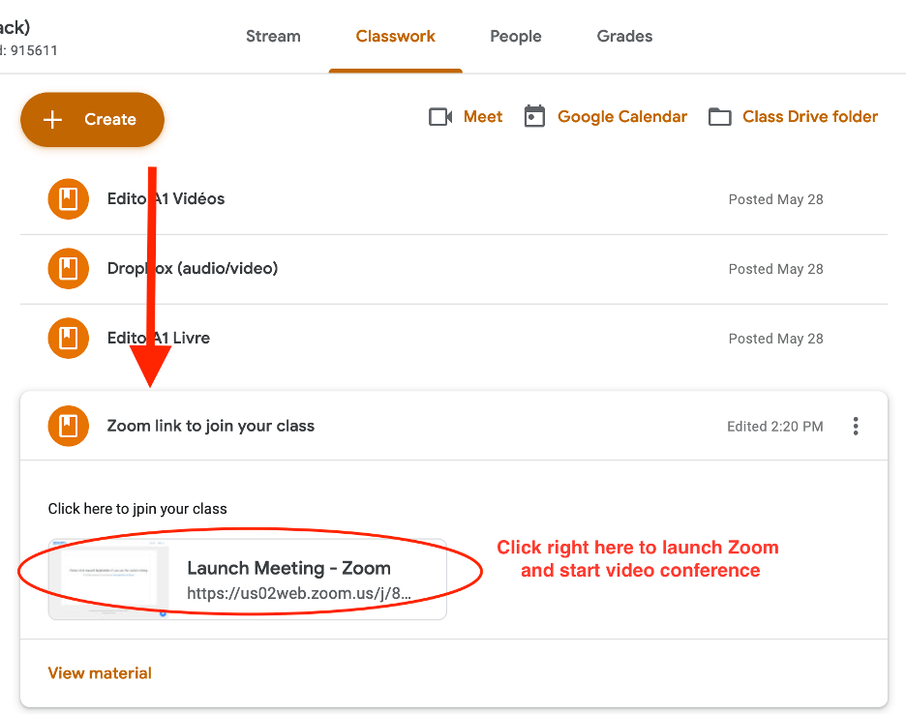Click the Launch Meeting - Zoom thumbnail
The image size is (906, 714).
[108, 579]
